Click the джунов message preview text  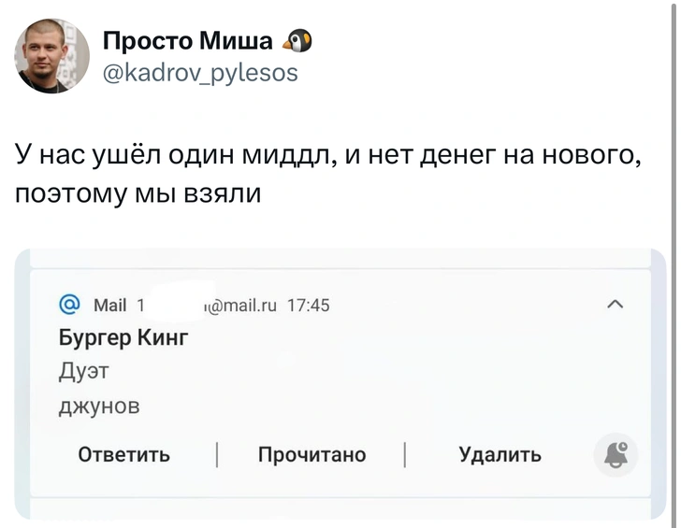99,405
